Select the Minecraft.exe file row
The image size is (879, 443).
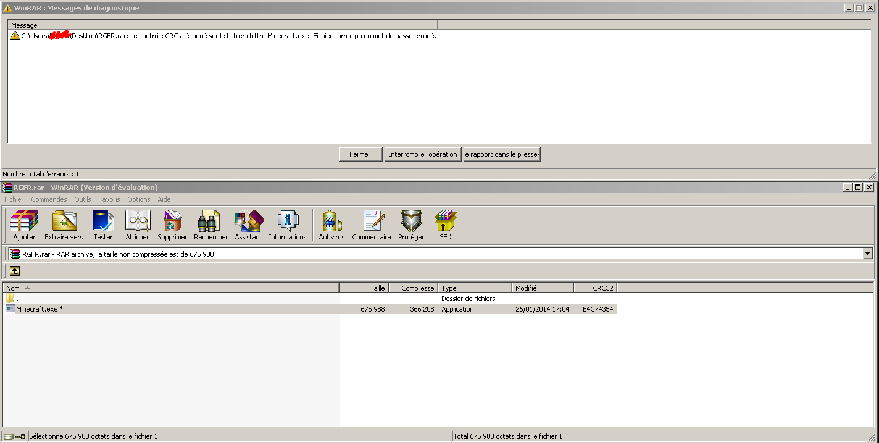[x=310, y=309]
